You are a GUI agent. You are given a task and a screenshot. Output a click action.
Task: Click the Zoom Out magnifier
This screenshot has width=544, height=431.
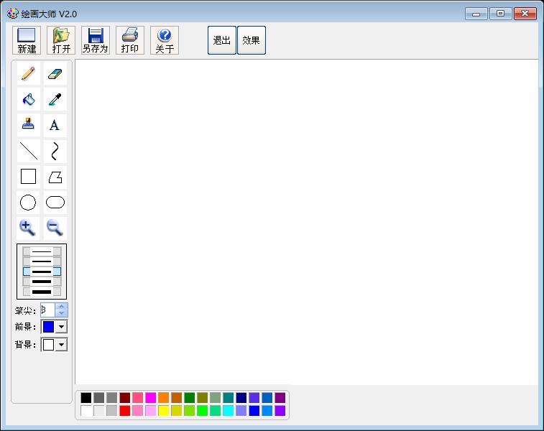(x=55, y=228)
